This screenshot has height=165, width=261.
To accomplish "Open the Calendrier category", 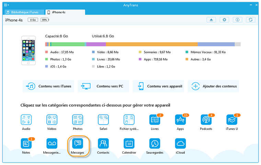I will (129, 143).
